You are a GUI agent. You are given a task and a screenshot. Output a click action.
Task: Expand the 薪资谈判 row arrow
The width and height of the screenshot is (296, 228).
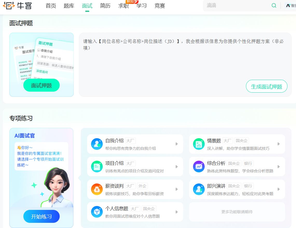coord(177,189)
